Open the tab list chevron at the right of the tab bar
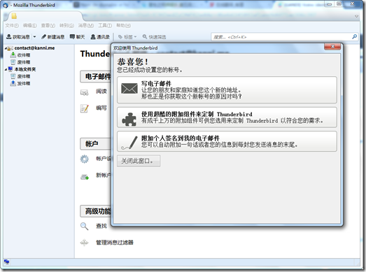 (x=356, y=16)
